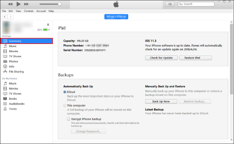
Task: Select the iCloud backup radio button
Action: pos(65,92)
